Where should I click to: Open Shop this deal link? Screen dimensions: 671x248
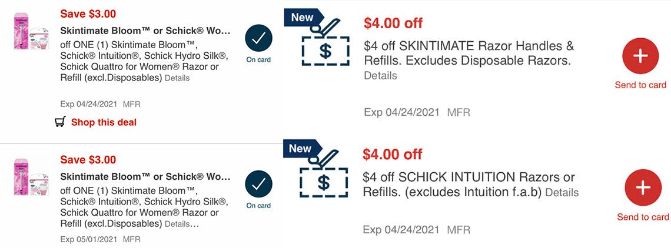(104, 122)
